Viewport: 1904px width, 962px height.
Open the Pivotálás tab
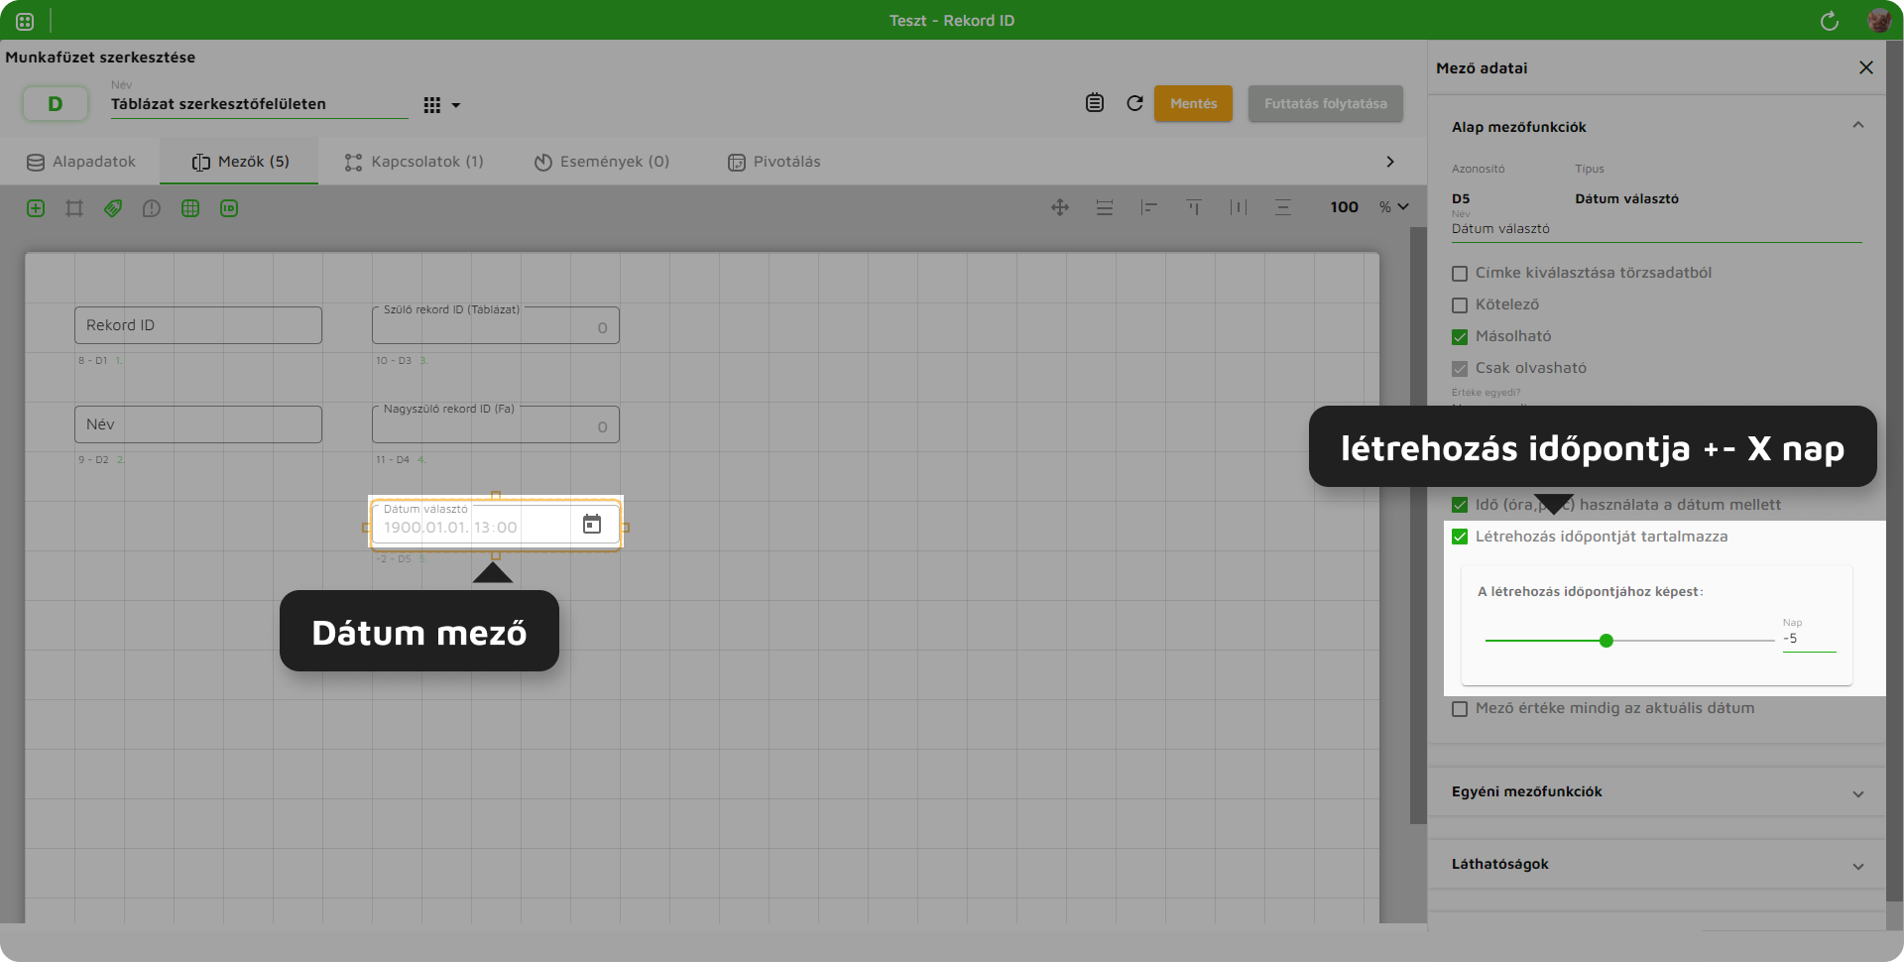pyautogui.click(x=774, y=162)
